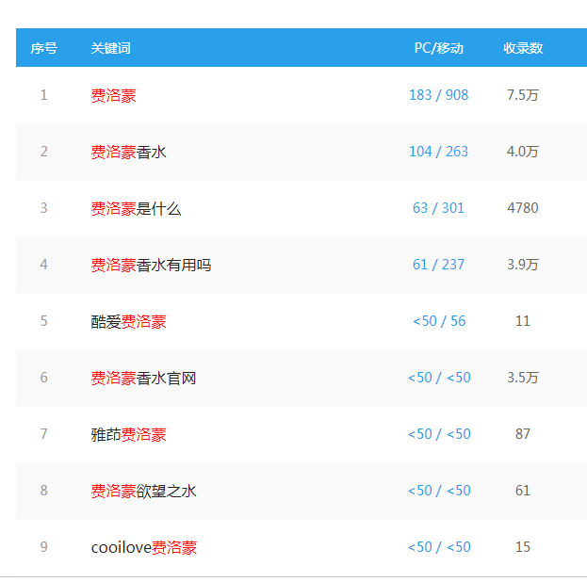The width and height of the screenshot is (587, 582).
Task: Click index value 104 / 263
Action: point(439,152)
